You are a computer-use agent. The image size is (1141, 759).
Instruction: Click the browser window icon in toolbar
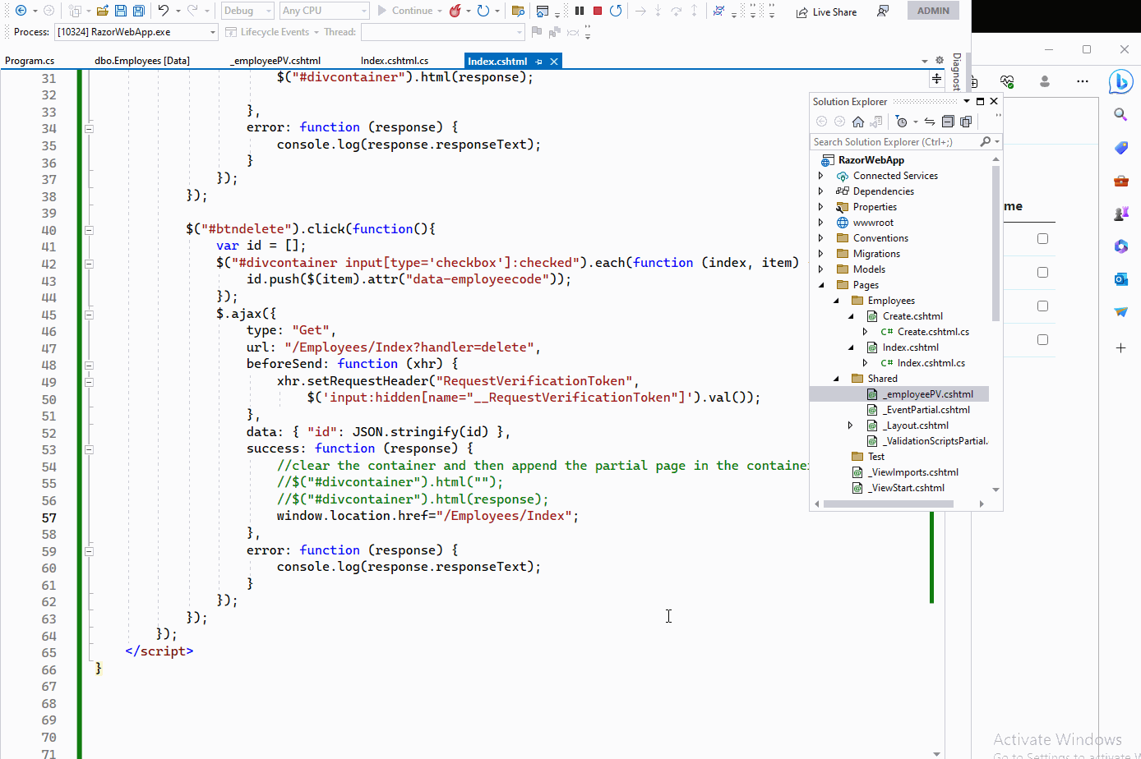tap(542, 11)
